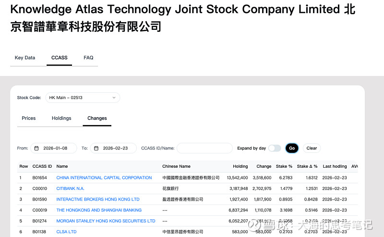This screenshot has height=237, width=384.
Task: Switch to the Prices sub-tab
Action: (29, 118)
